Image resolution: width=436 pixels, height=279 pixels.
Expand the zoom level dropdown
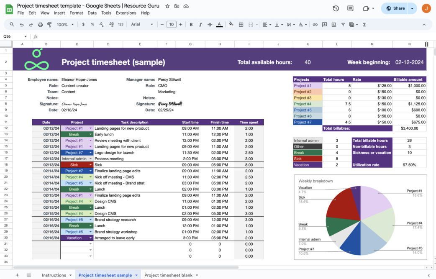[x=65, y=24]
